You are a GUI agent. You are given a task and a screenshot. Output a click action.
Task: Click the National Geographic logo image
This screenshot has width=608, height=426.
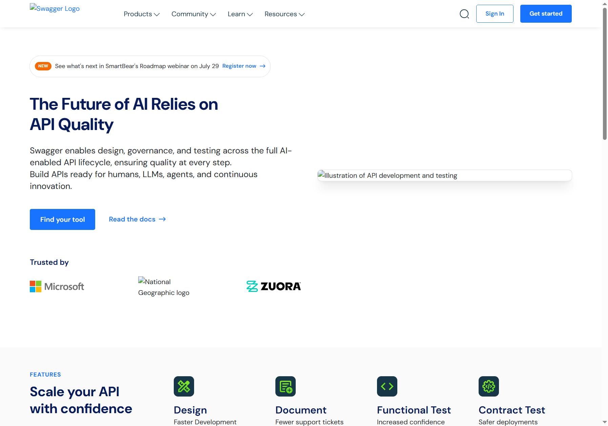pos(164,287)
